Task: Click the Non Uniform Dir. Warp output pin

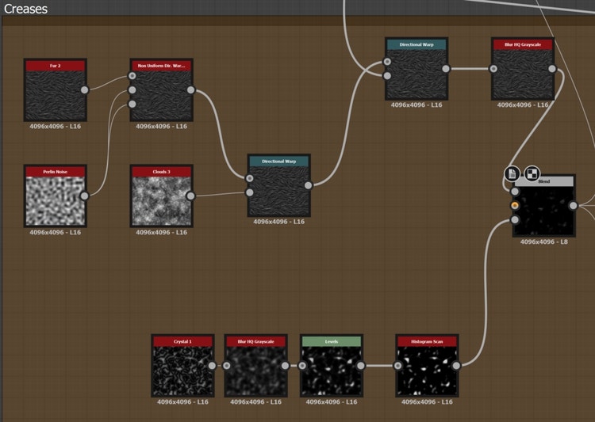Action: [x=191, y=89]
